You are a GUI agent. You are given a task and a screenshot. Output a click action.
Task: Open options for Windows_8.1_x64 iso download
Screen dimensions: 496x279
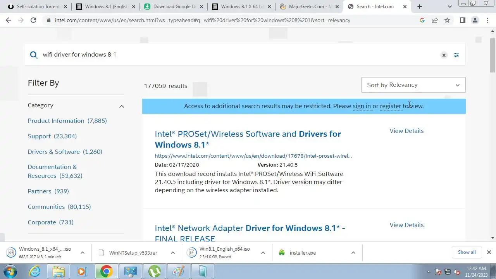[83, 253]
